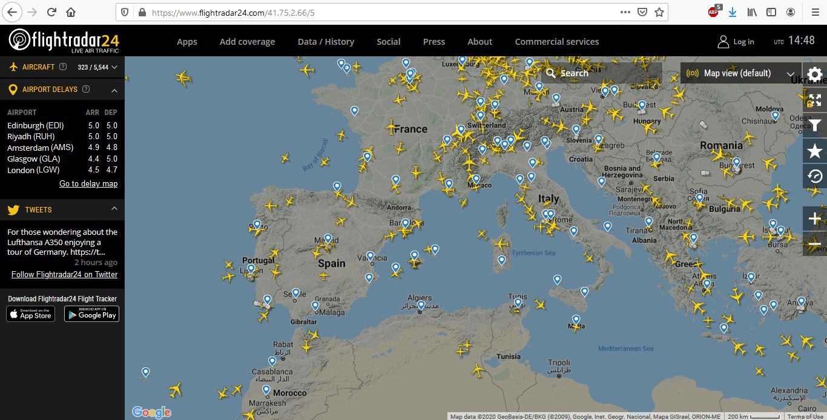Screen dimensions: 827x420
Task: Click the fullscreen map icon
Action: tap(815, 100)
